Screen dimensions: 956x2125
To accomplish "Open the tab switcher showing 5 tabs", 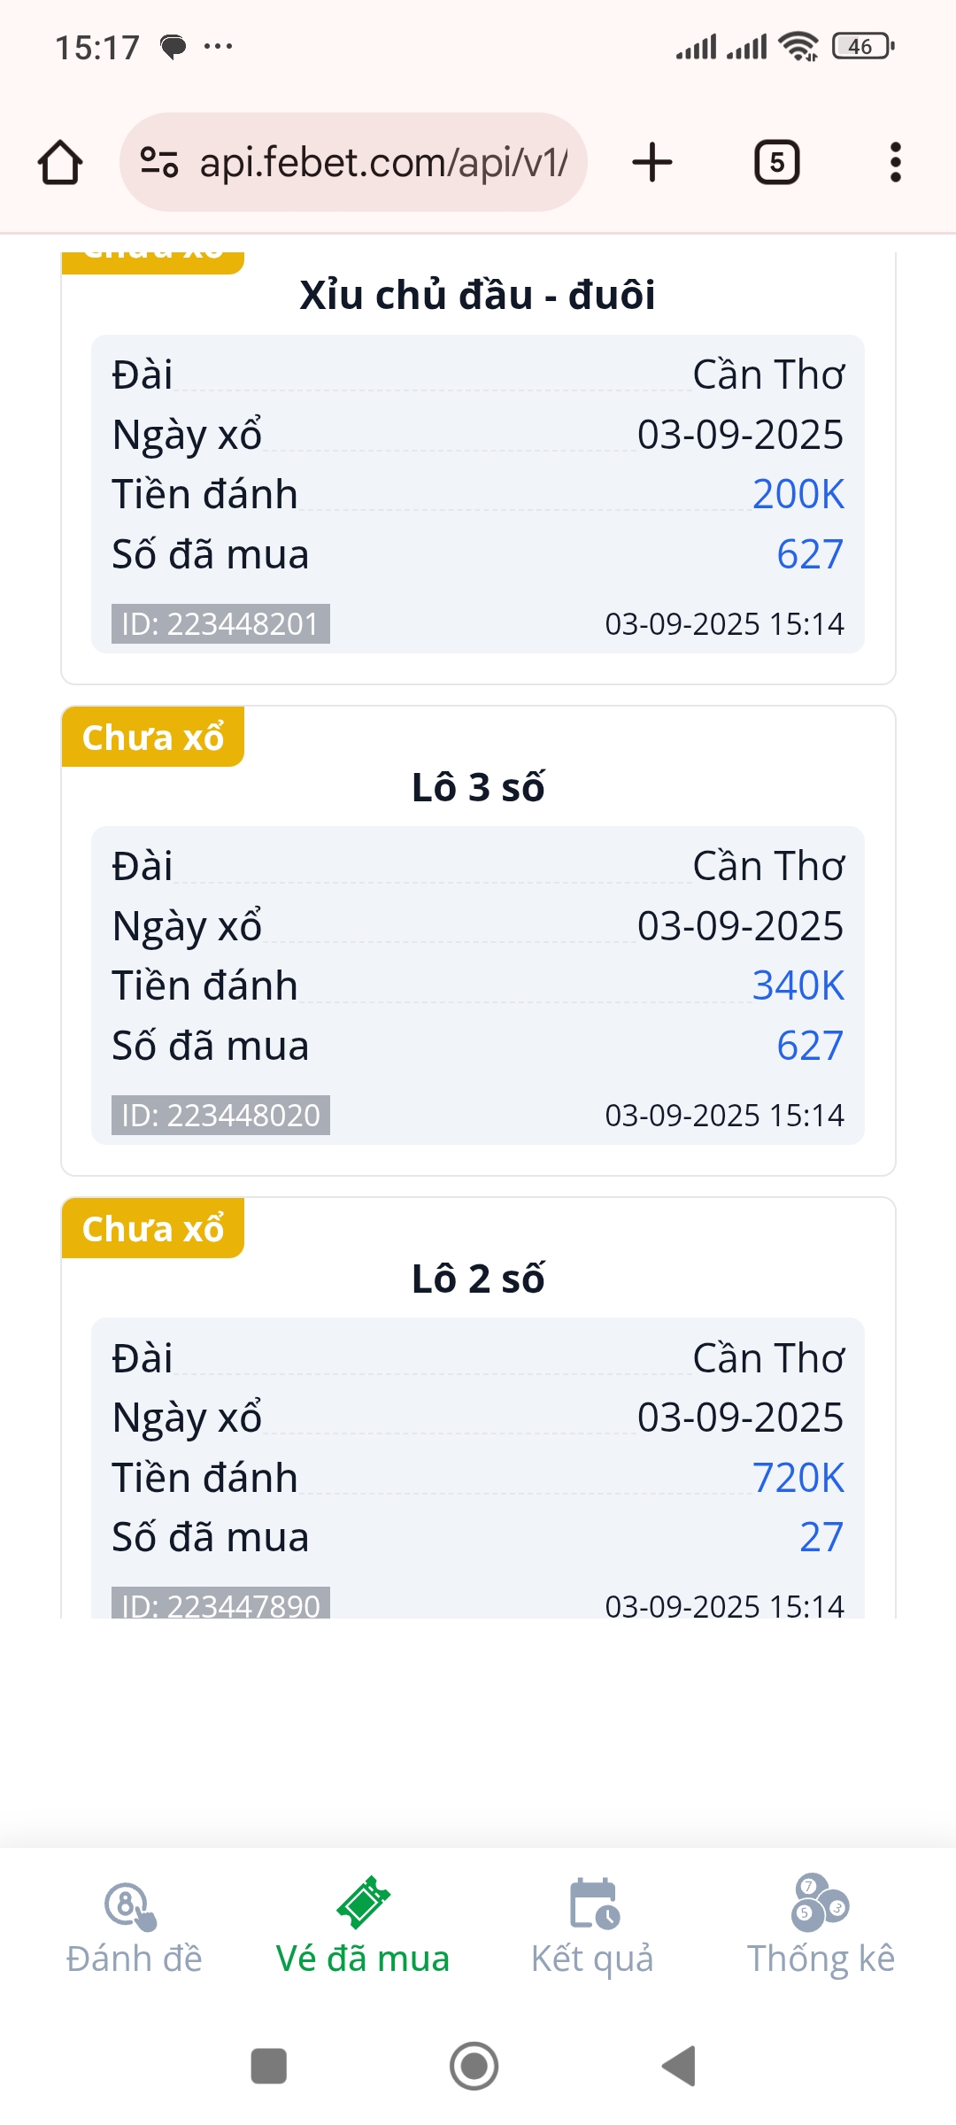I will click(776, 163).
